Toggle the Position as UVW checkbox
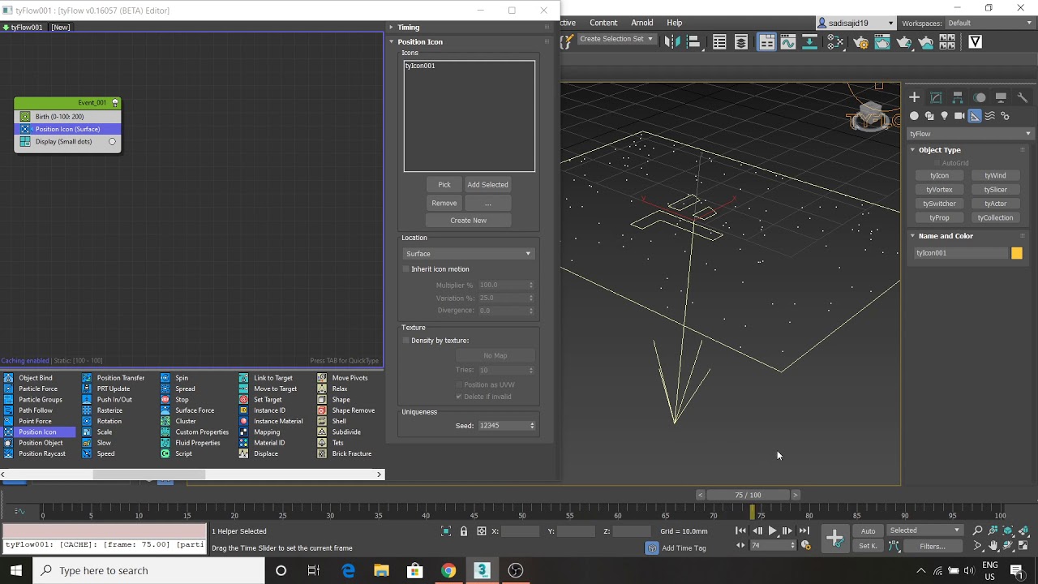Screen dimensions: 1038x584 point(459,384)
